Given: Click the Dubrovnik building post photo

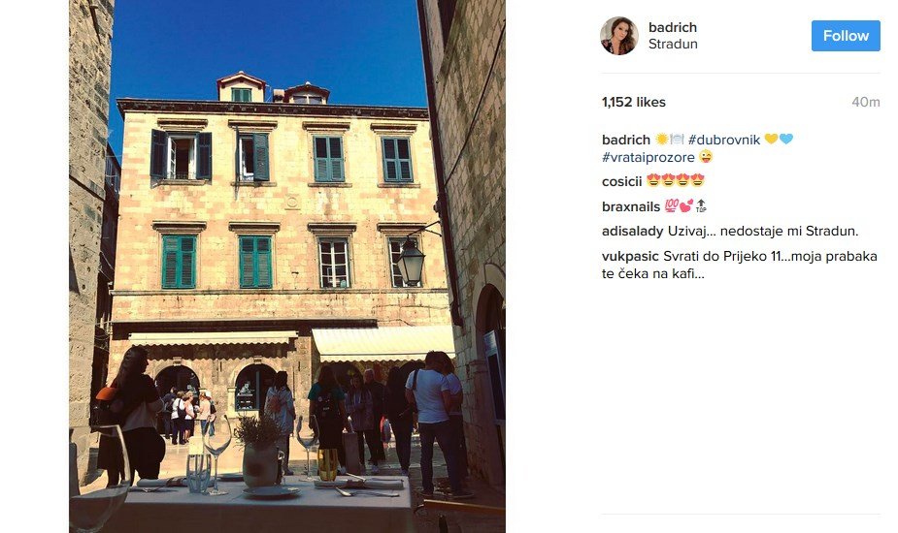Looking at the screenshot, I should (x=287, y=266).
